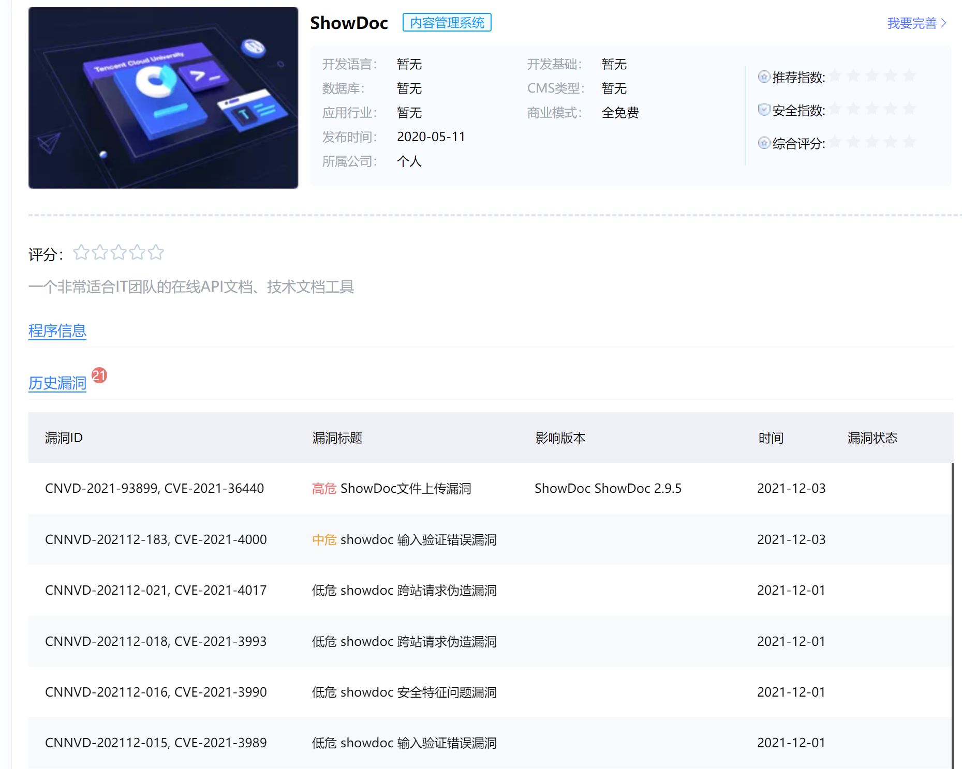
Task: Click the ShowDoc title heading
Action: coord(349,23)
